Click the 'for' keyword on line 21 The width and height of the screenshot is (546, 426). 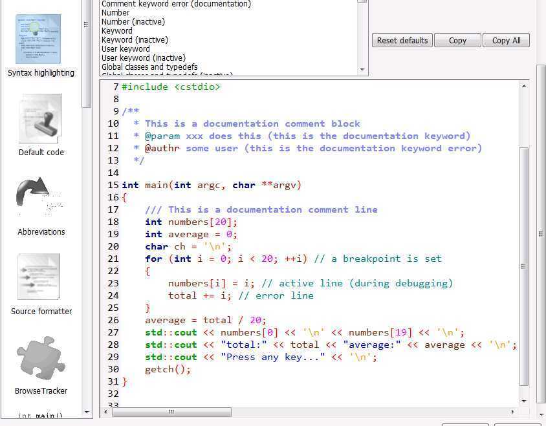tap(153, 259)
